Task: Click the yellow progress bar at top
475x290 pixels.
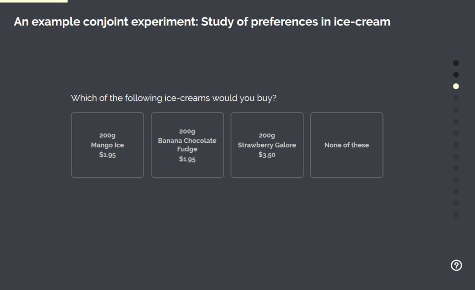Action: pos(34,1)
